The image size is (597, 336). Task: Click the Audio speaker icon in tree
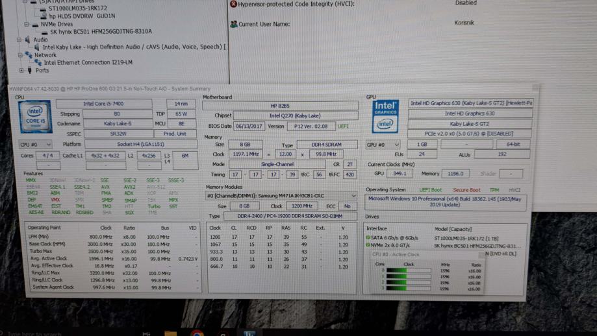coord(27,40)
